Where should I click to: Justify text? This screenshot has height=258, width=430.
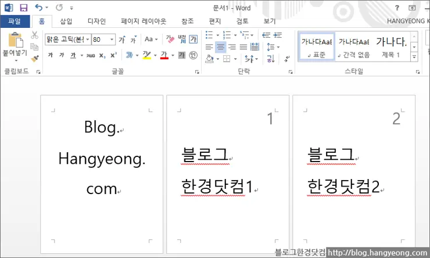(x=243, y=47)
